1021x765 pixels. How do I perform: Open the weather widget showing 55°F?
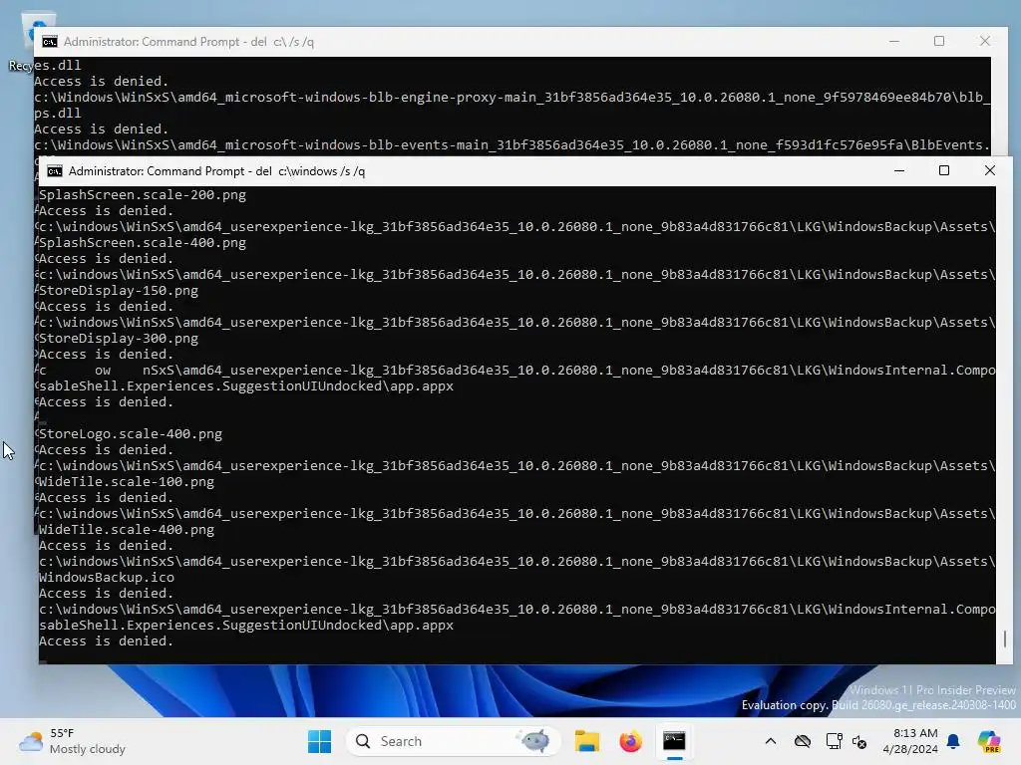tap(72, 741)
